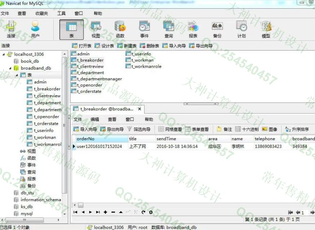
Task: Open the 报表 (Report) toolbar icon
Action: tap(193, 29)
